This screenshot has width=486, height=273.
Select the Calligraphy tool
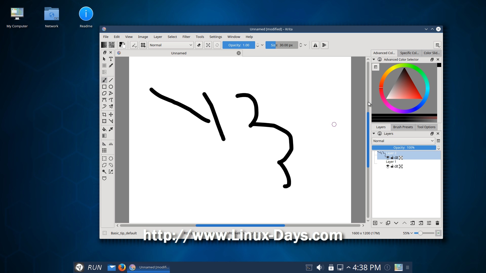[111, 65]
